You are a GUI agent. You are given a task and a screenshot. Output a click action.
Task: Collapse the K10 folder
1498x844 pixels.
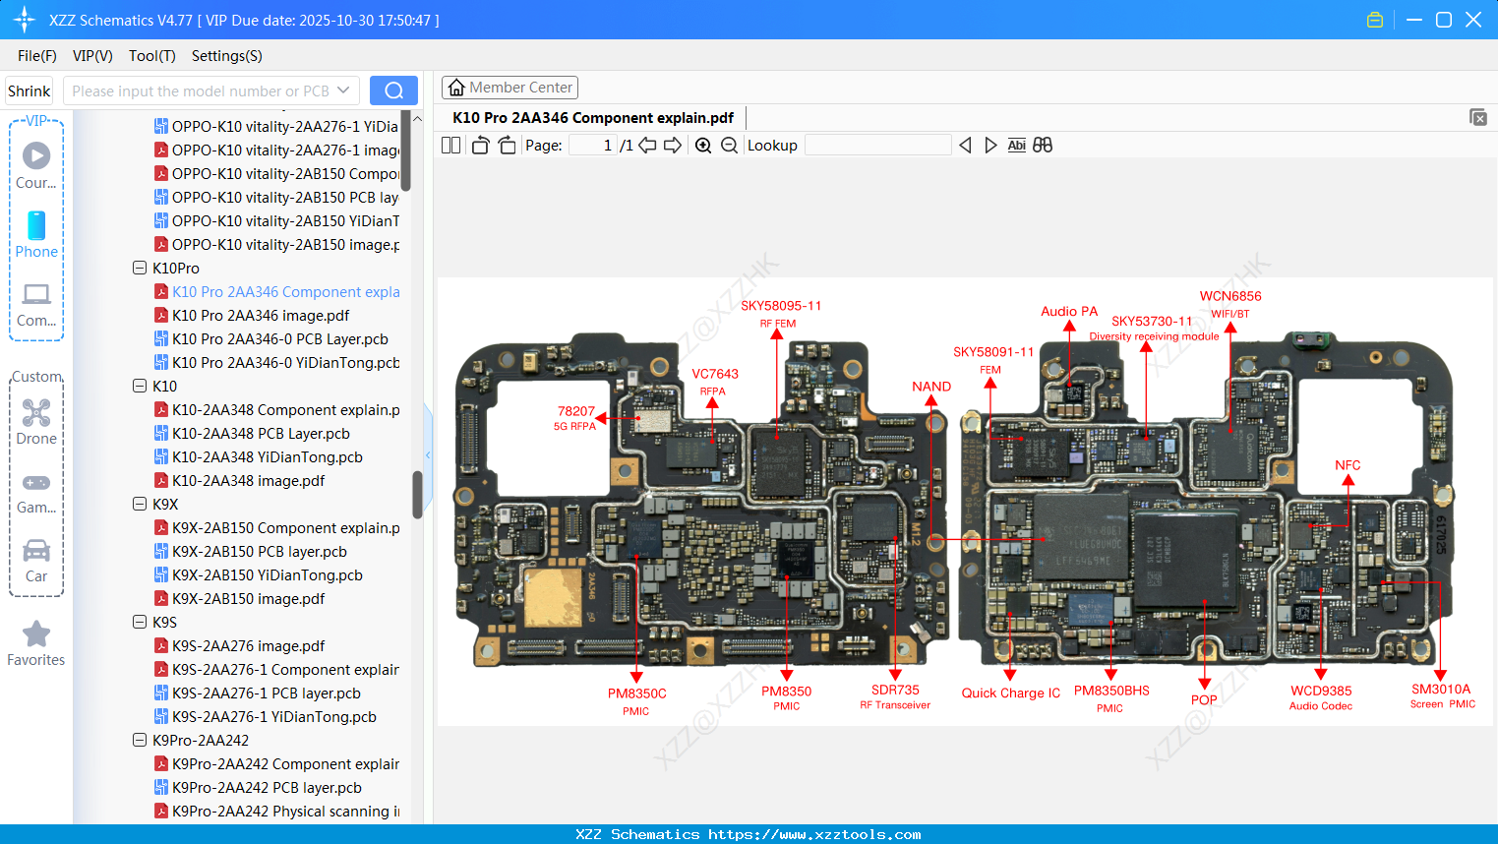[140, 386]
